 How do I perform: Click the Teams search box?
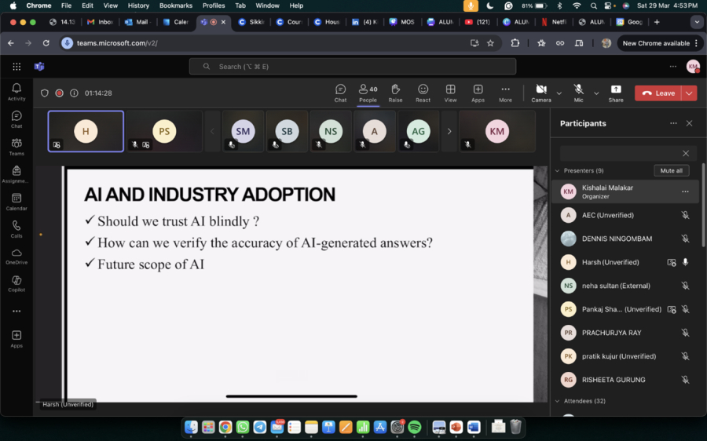(353, 67)
